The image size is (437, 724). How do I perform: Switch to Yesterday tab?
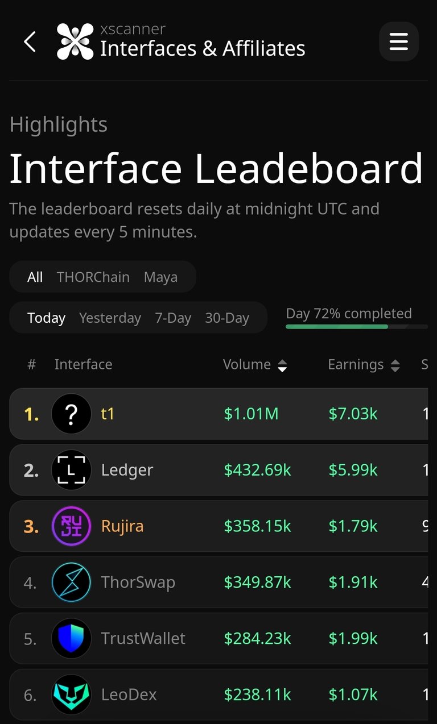[110, 318]
